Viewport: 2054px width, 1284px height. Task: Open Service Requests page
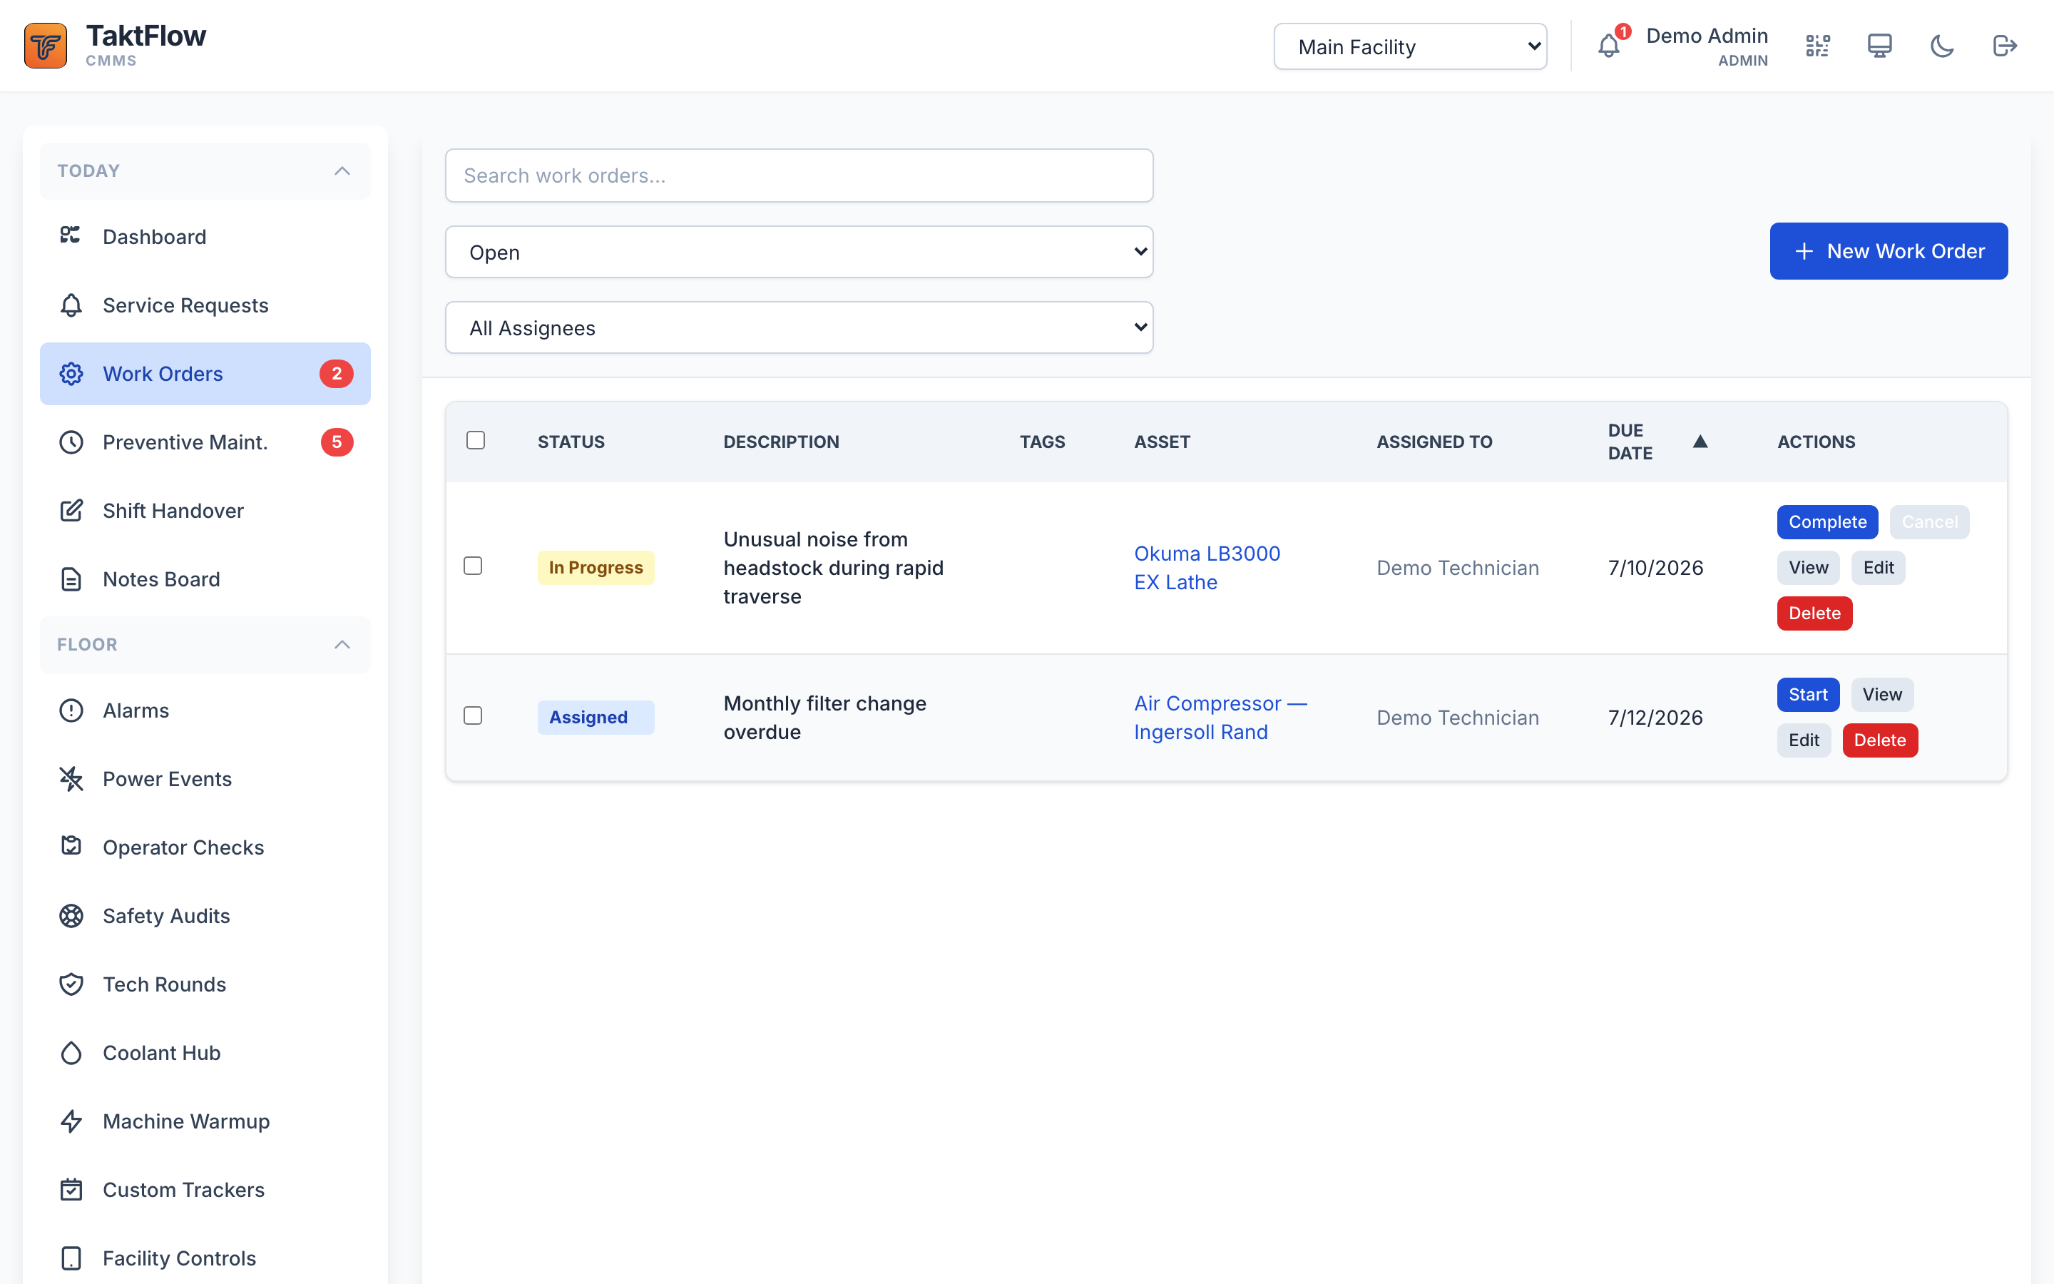[205, 305]
